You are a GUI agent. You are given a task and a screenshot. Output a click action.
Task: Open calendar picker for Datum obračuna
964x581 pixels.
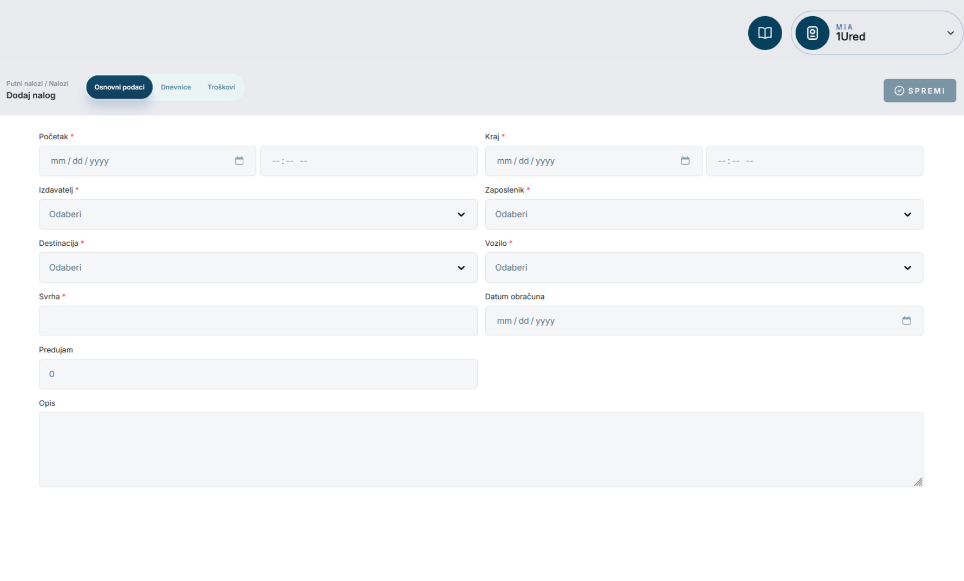[x=906, y=321]
